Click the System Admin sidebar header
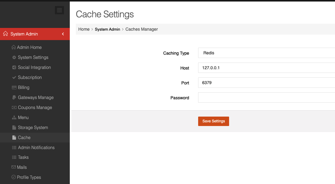335x184 pixels. click(x=35, y=34)
